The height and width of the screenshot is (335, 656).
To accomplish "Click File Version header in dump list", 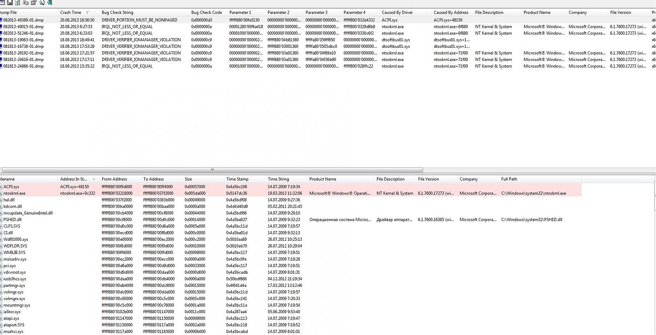I will (x=629, y=12).
